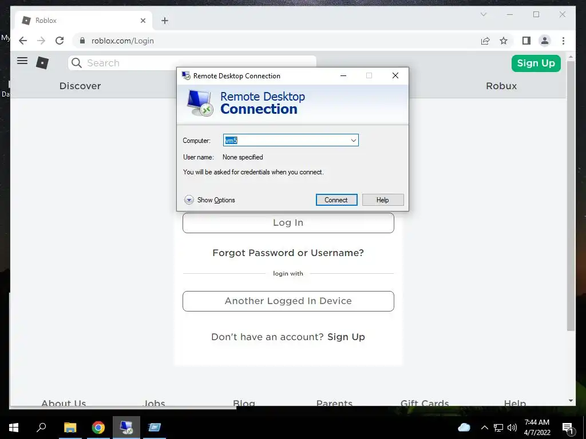Open File Explorer from the taskbar
This screenshot has height=439, width=586.
(x=70, y=428)
